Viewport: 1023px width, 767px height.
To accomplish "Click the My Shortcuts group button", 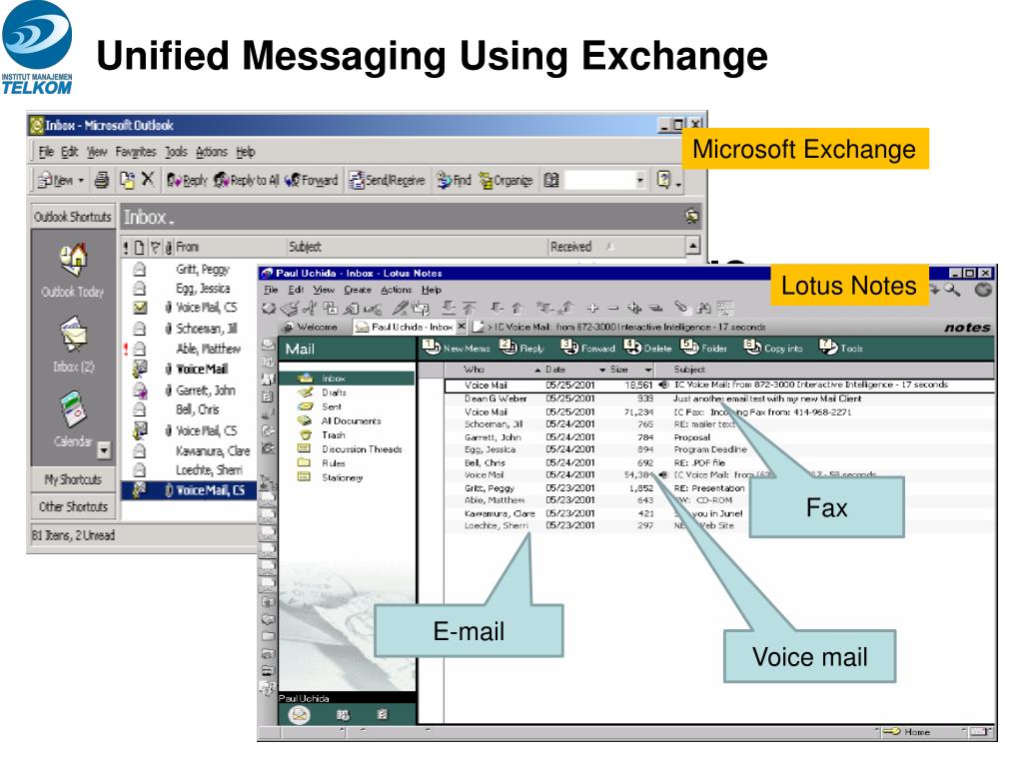I will pyautogui.click(x=73, y=479).
